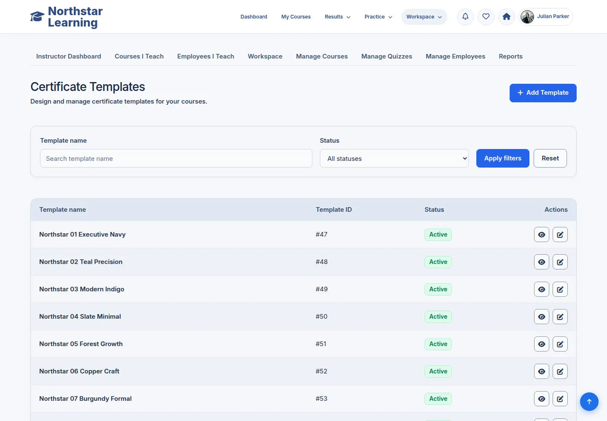Preview Northstar 05 Forest Growth with eye icon
This screenshot has width=607, height=421.
542,344
